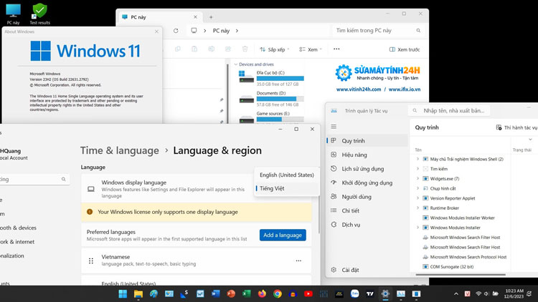This screenshot has width=538, height=302.
Task: Sort processes by the Tên column
Action: coord(418,150)
